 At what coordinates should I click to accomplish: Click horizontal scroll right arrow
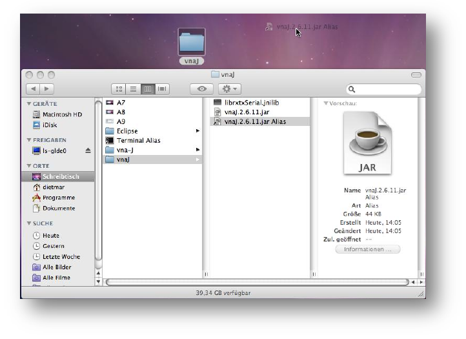point(421,282)
